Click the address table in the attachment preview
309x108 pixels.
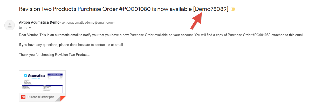(x=42, y=89)
